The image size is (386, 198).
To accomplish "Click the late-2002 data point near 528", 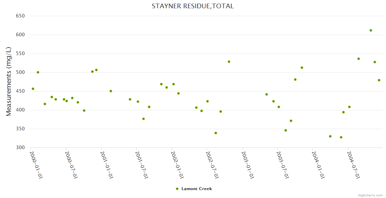I will click(x=229, y=62).
